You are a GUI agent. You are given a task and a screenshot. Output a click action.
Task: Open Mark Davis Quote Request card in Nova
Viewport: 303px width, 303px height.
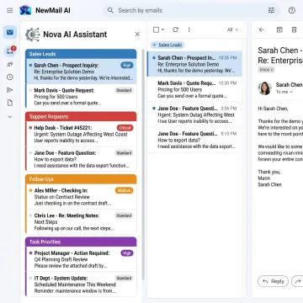pos(81,97)
